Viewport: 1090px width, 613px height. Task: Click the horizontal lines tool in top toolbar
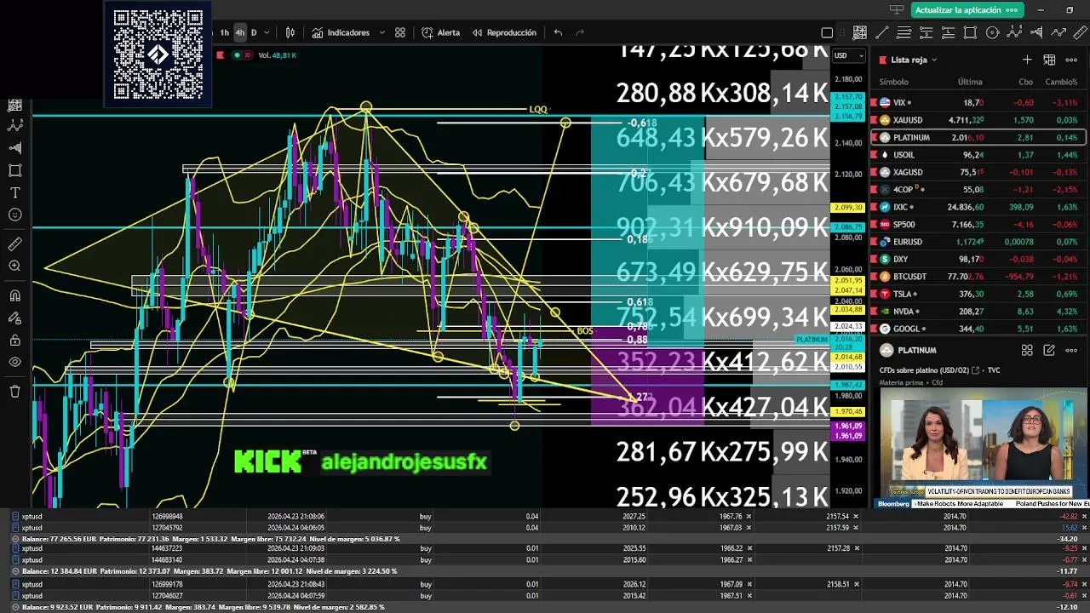tap(904, 32)
